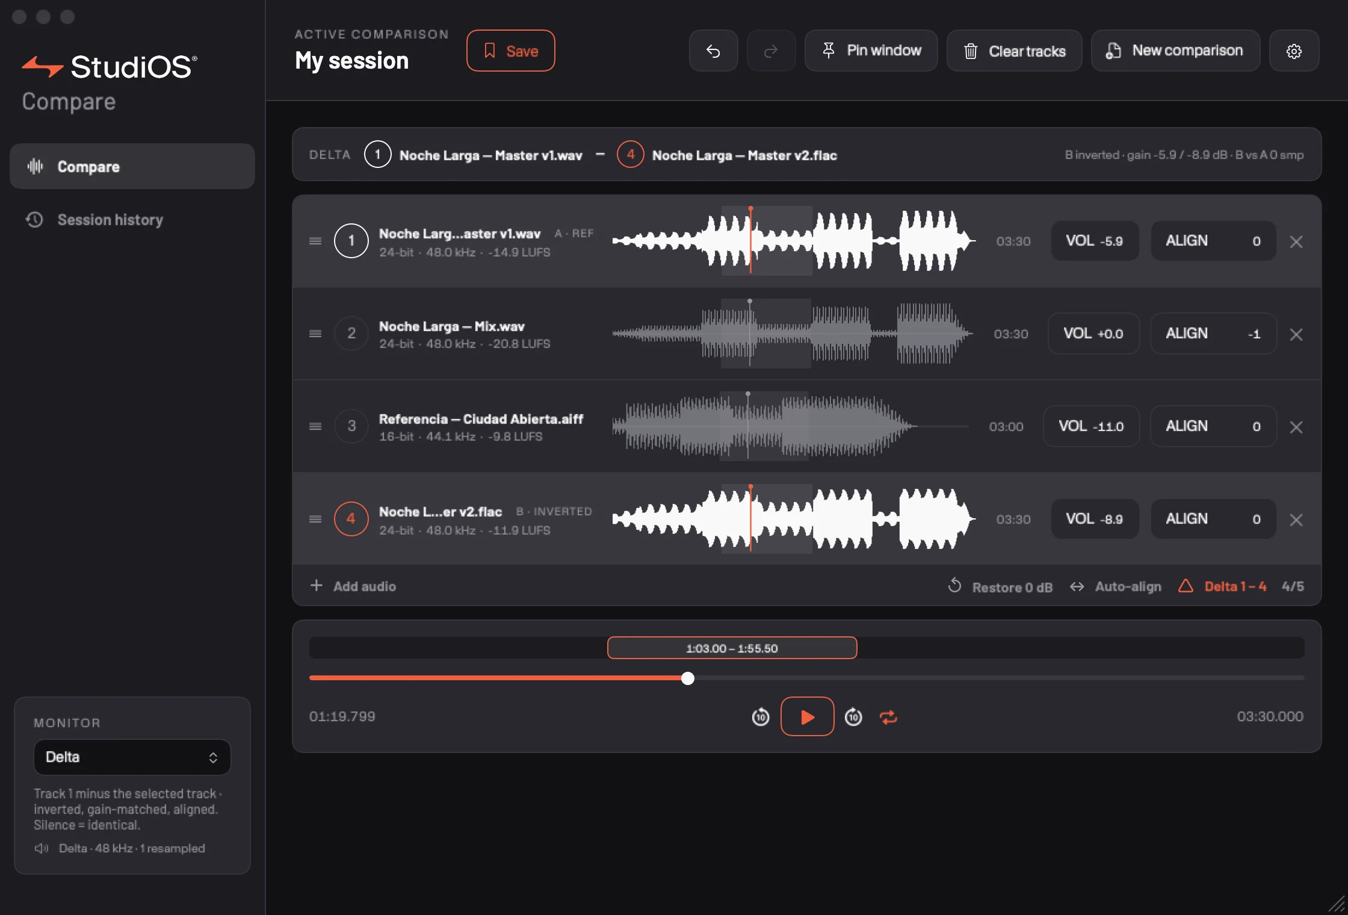Open Session history in the sidebar

coord(132,220)
